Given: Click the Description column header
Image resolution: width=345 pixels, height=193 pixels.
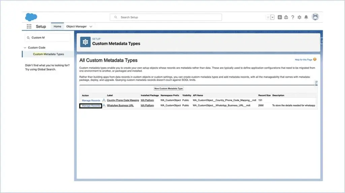Looking at the screenshot, I should [278, 95].
